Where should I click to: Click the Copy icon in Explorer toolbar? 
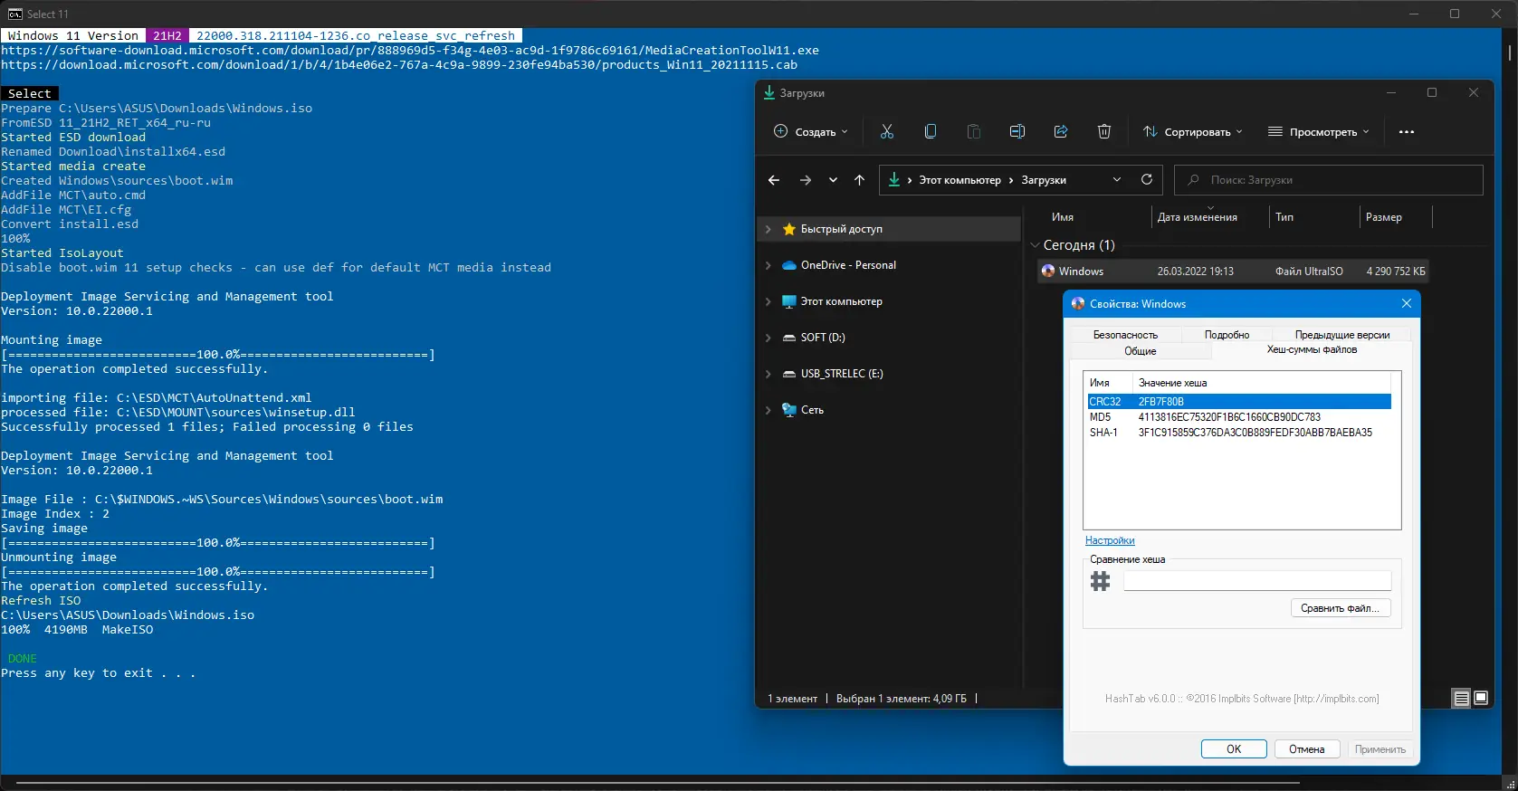930,131
